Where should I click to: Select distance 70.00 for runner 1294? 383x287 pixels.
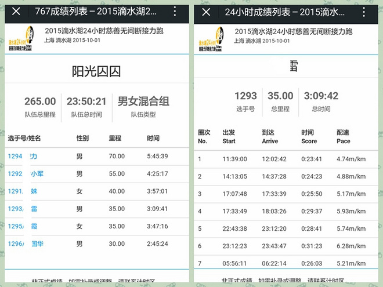[117, 156]
